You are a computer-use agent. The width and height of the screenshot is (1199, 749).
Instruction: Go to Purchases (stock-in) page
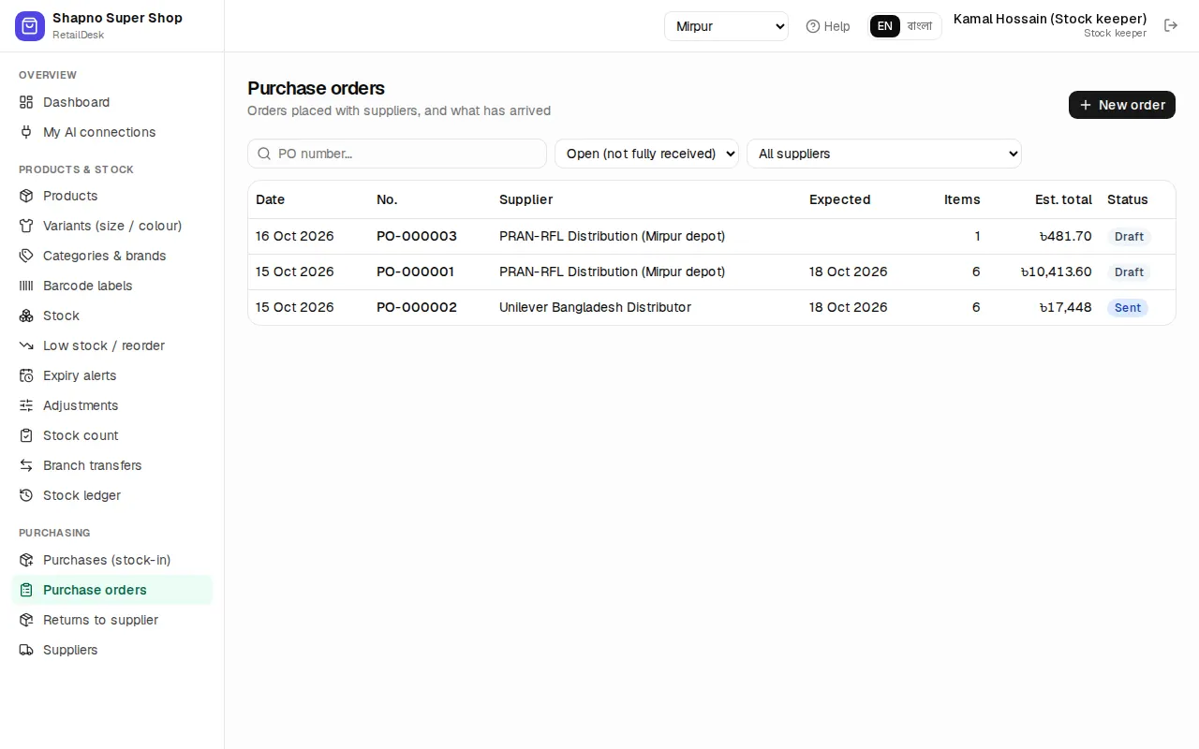pyautogui.click(x=111, y=560)
